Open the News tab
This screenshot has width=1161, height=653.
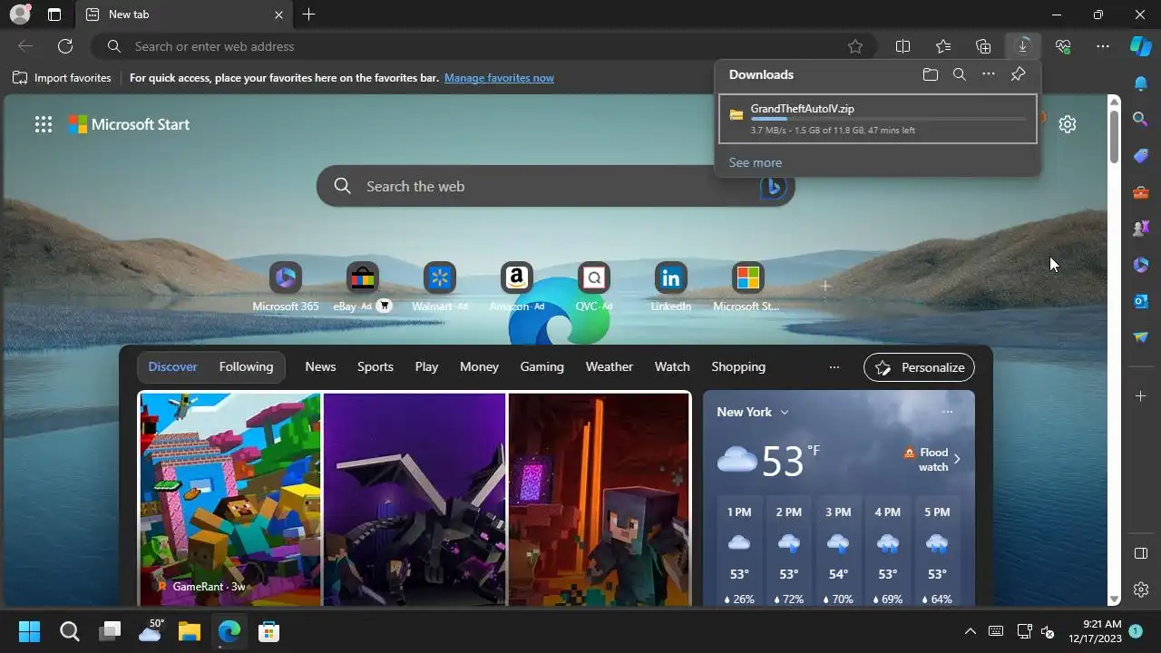(320, 367)
